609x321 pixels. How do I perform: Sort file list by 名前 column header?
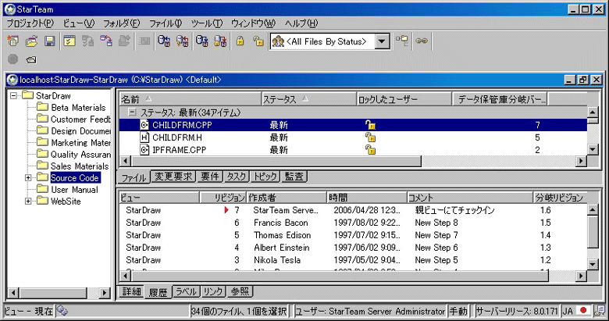click(x=190, y=99)
